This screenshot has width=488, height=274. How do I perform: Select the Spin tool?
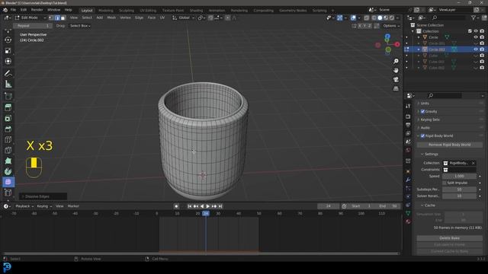click(x=8, y=171)
